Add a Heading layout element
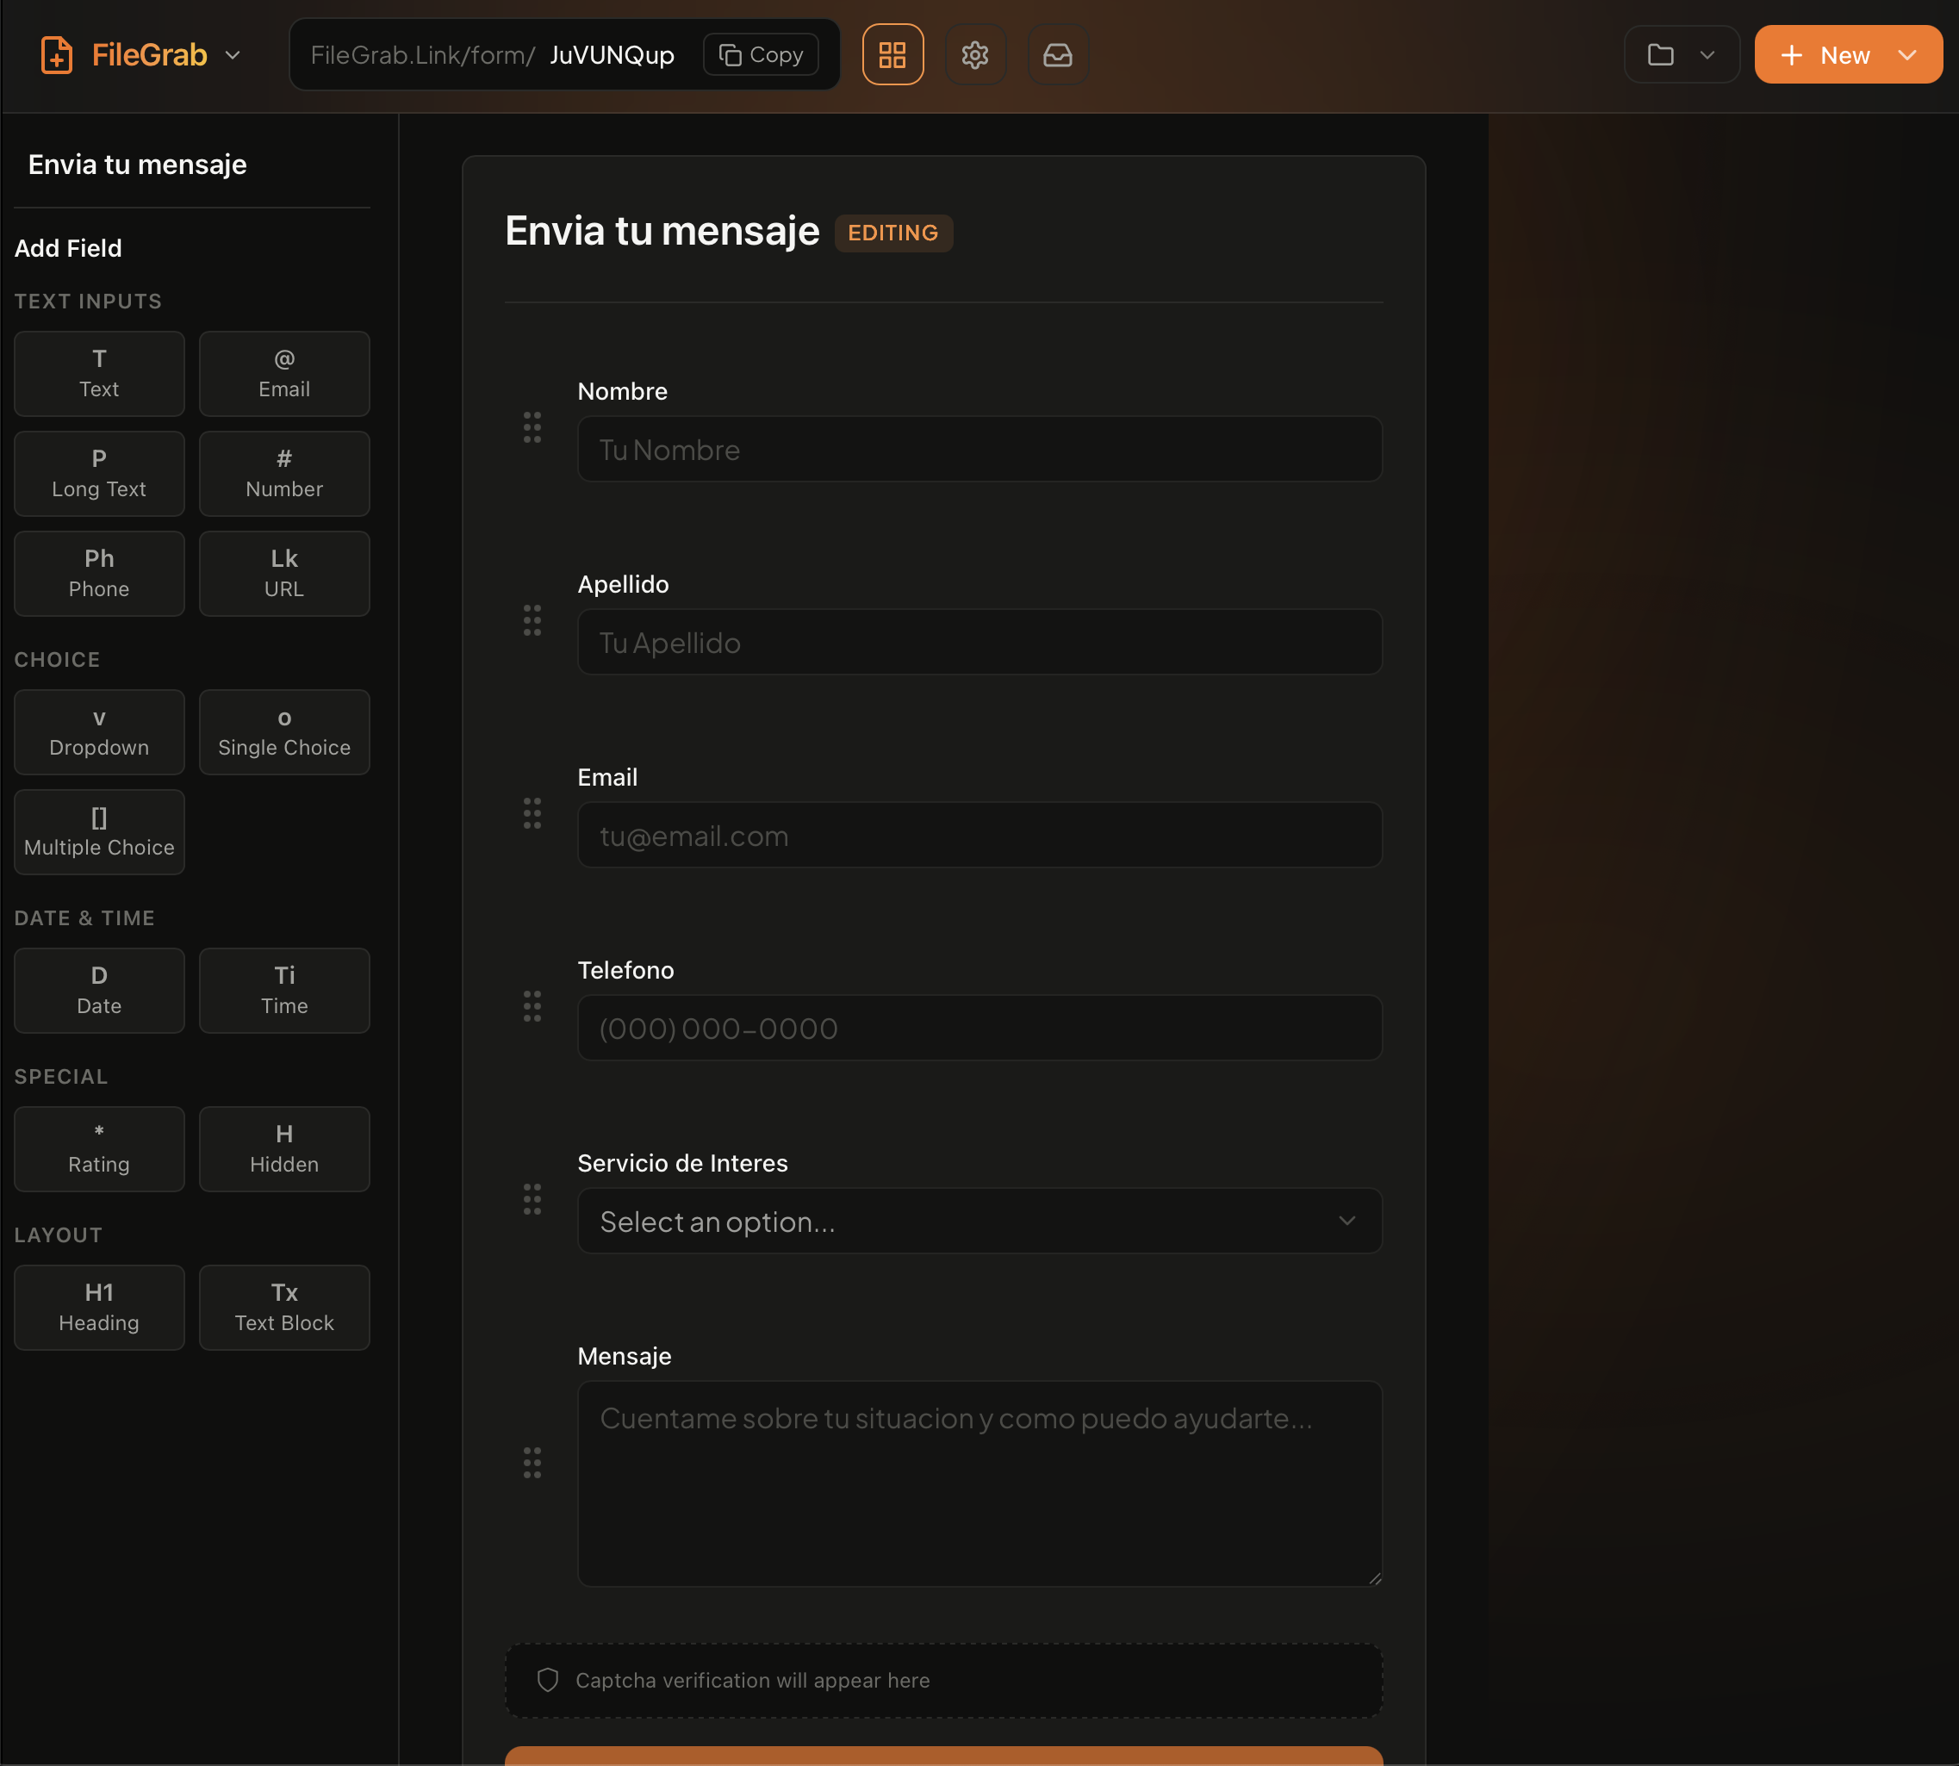The width and height of the screenshot is (1959, 1766). click(x=99, y=1307)
